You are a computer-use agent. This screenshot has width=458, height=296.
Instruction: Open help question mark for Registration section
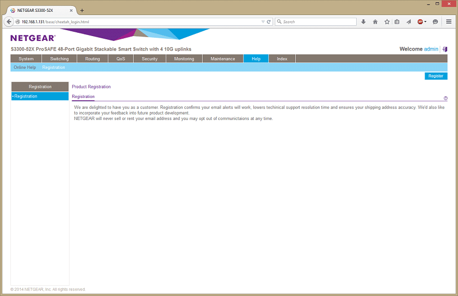click(x=446, y=98)
